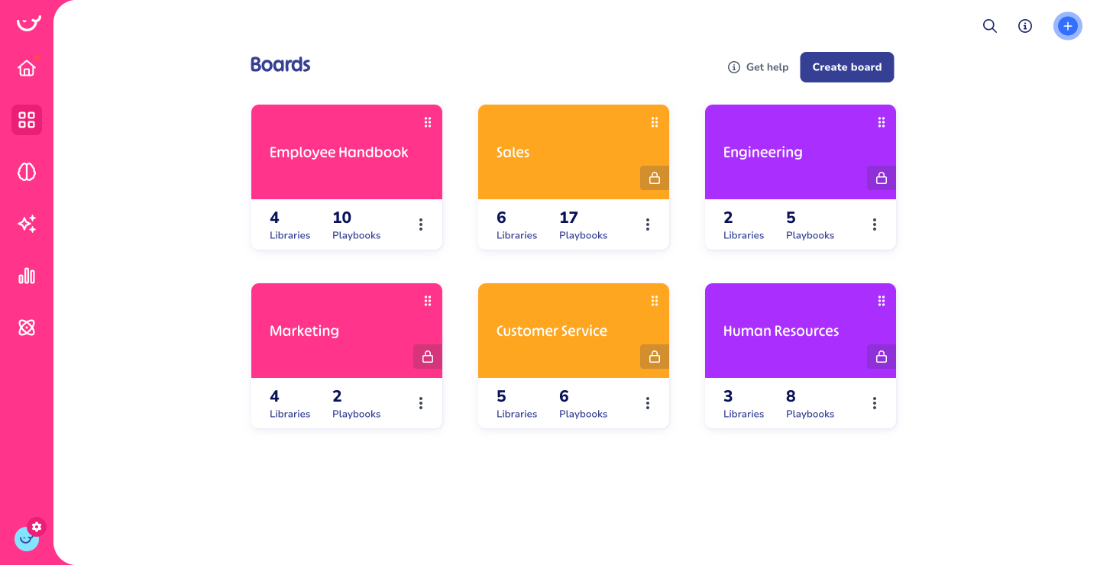Click the sparkles AI icon in the sidebar

[x=27, y=224]
